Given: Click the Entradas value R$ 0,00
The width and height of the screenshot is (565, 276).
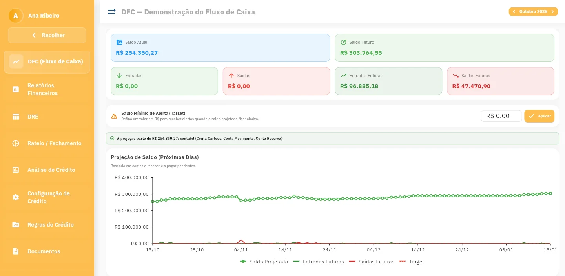Looking at the screenshot, I should [127, 86].
